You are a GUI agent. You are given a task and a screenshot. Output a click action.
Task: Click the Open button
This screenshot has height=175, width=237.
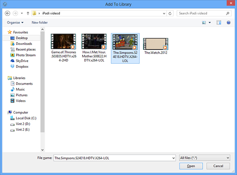point(191,166)
